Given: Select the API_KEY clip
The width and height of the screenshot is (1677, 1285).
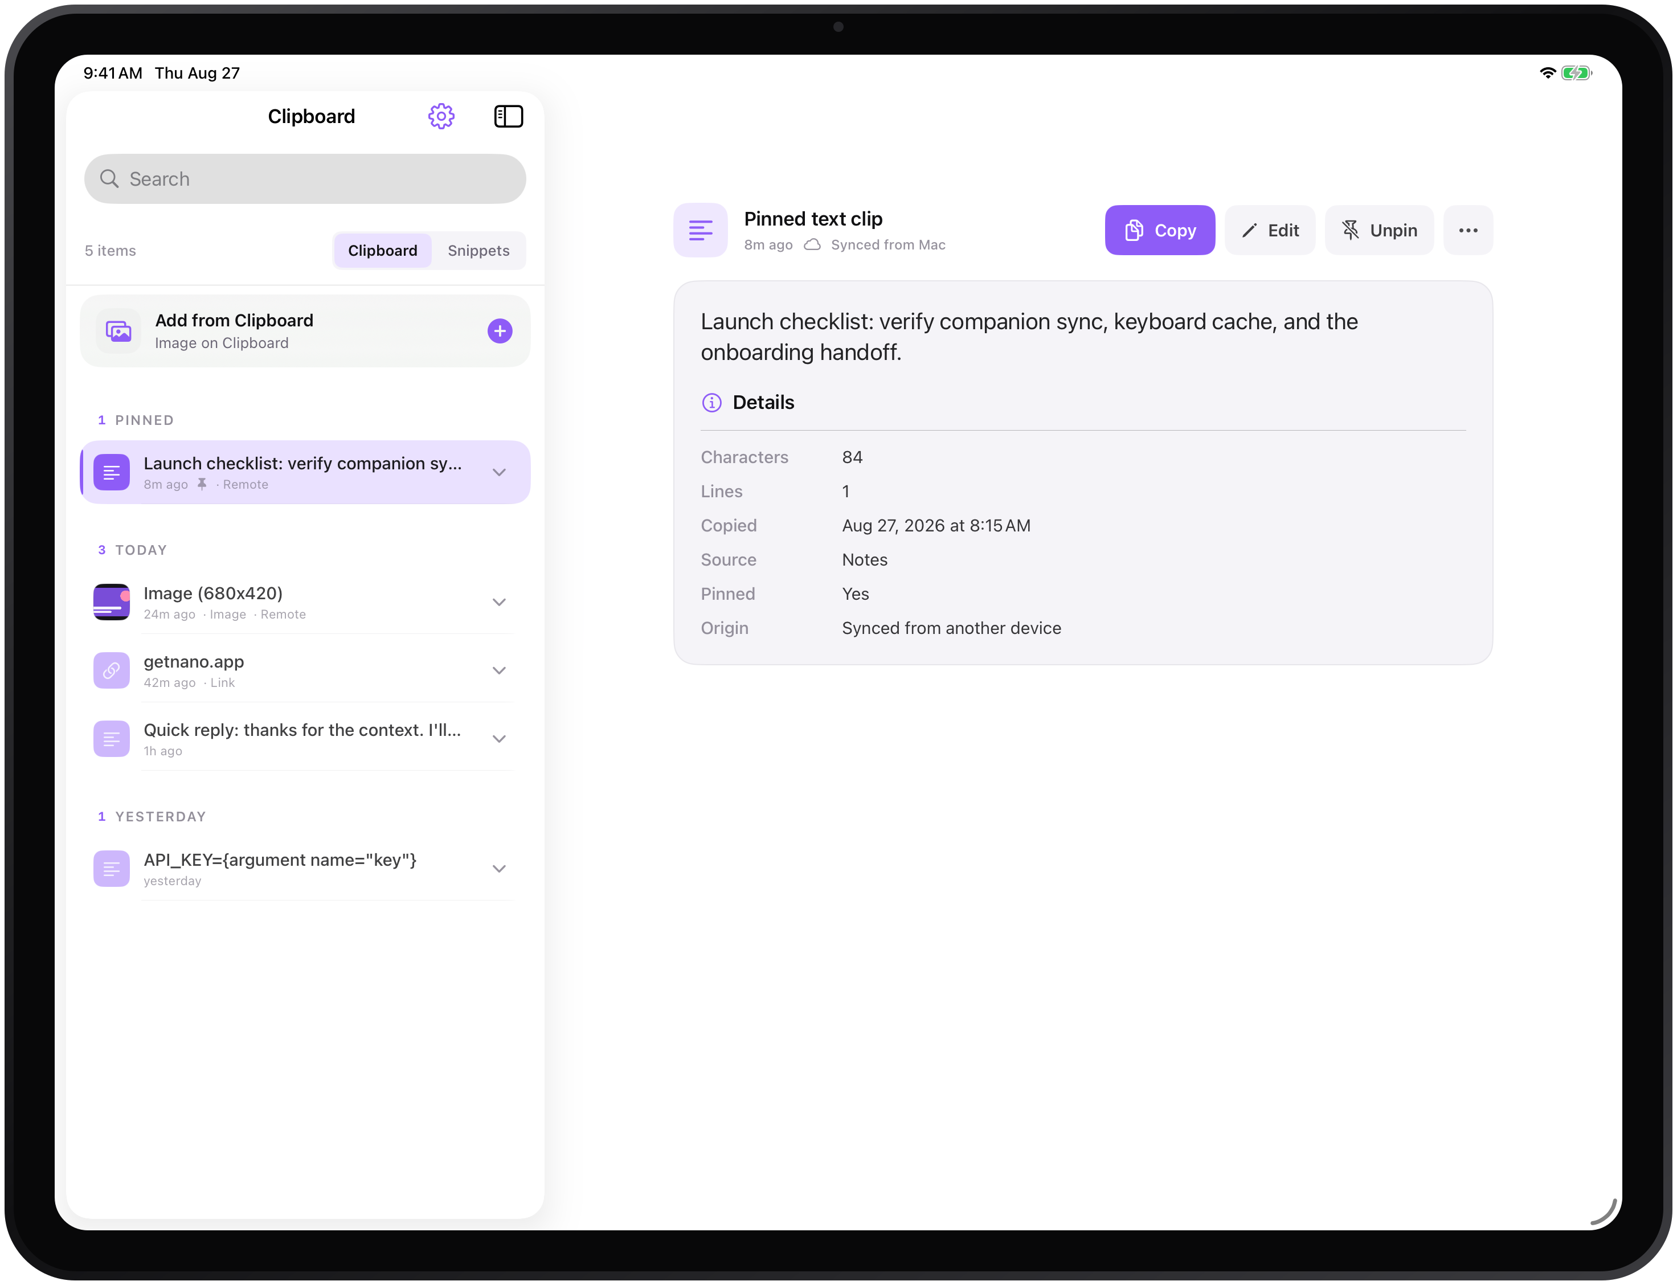Looking at the screenshot, I should (x=305, y=868).
